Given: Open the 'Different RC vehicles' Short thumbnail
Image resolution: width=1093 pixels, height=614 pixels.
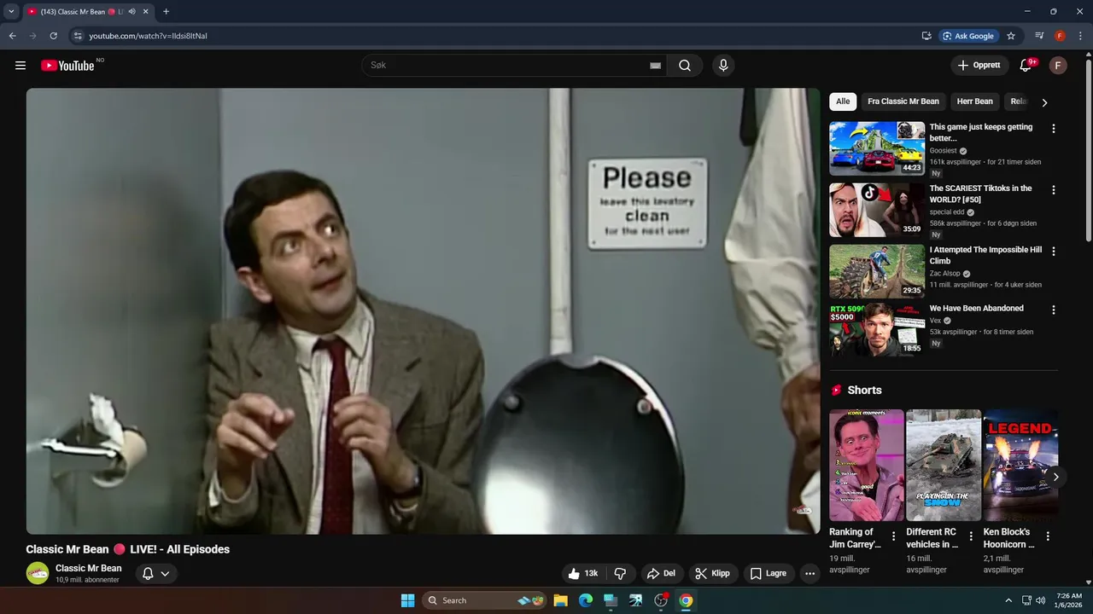Looking at the screenshot, I should 944,465.
